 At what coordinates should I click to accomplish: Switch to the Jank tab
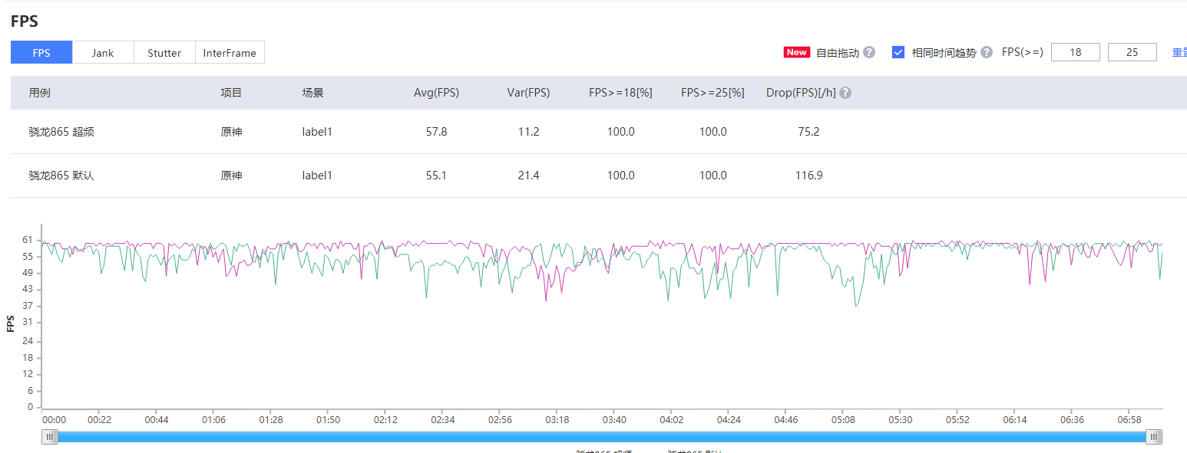click(x=103, y=53)
